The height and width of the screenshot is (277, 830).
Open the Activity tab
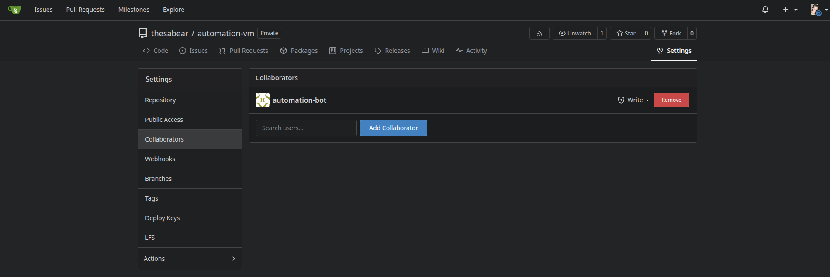point(471,51)
